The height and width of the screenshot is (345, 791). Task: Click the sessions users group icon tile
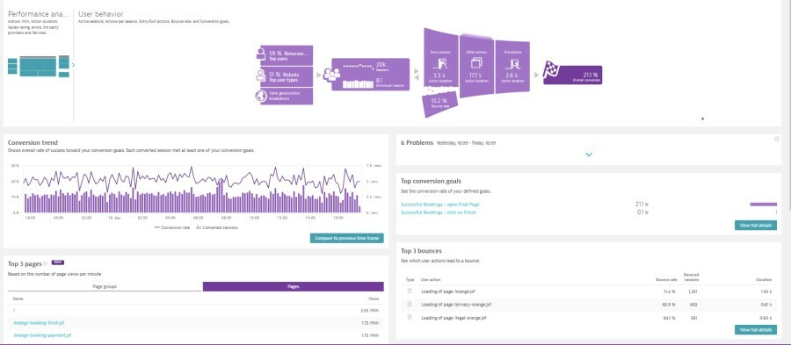click(x=370, y=74)
